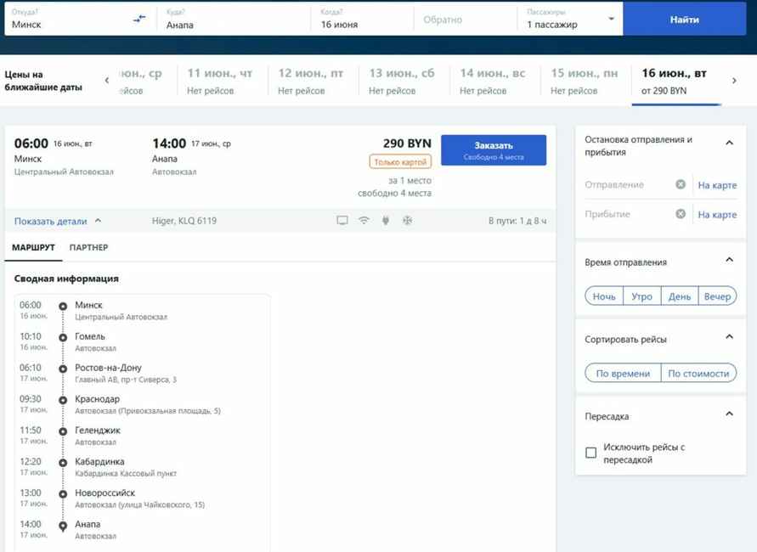
Task: Select the 16 июн., вт date tab
Action: (x=674, y=80)
